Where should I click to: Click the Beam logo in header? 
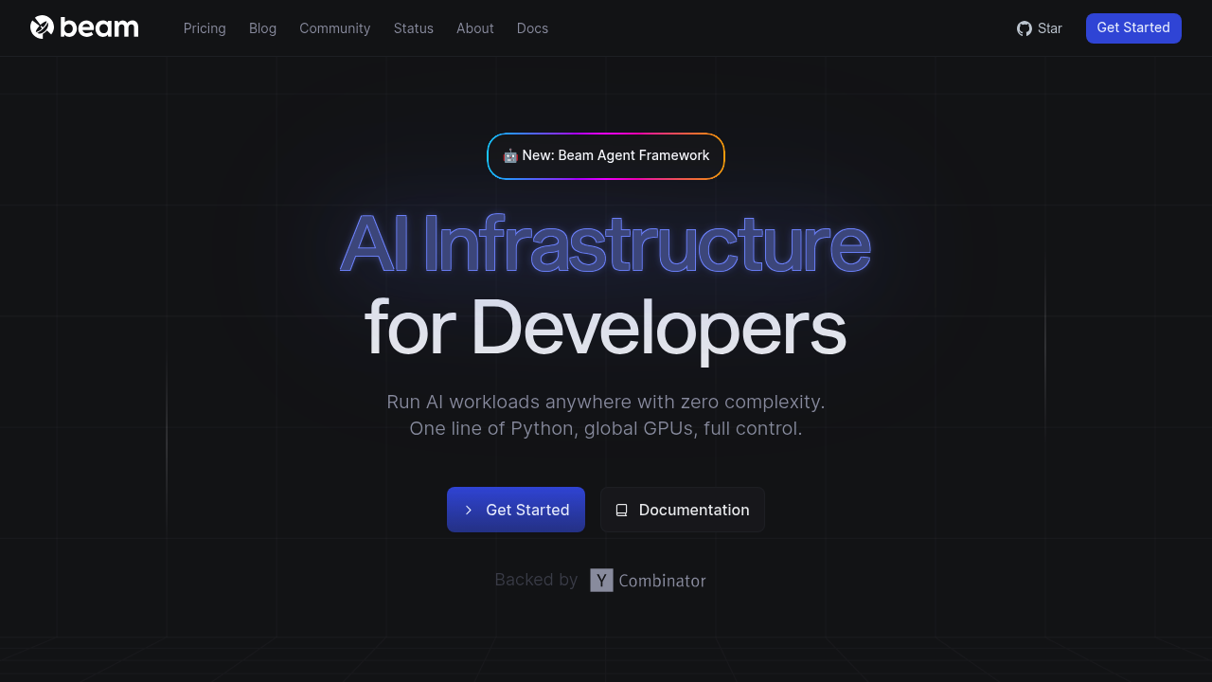[84, 27]
